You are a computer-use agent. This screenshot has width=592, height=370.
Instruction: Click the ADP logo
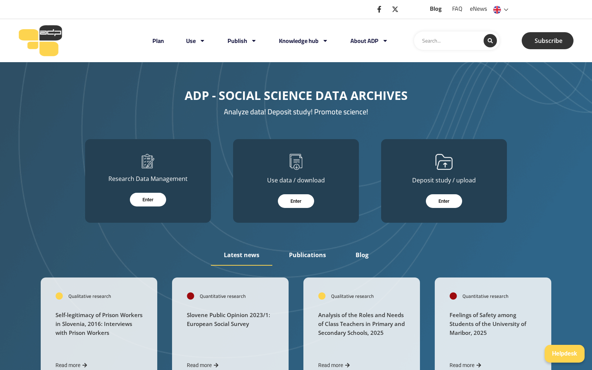point(40,41)
